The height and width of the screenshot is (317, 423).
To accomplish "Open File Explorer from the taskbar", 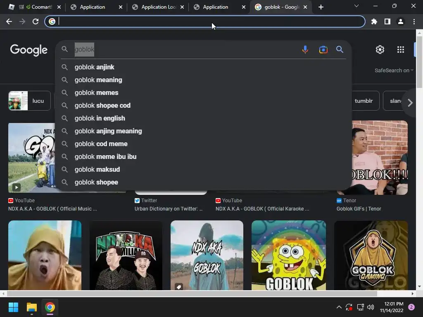I will click(31, 307).
